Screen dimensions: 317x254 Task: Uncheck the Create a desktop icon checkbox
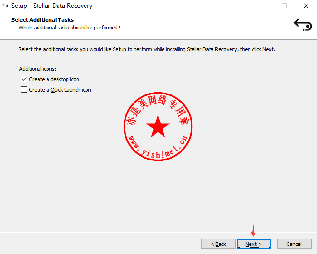(x=24, y=79)
